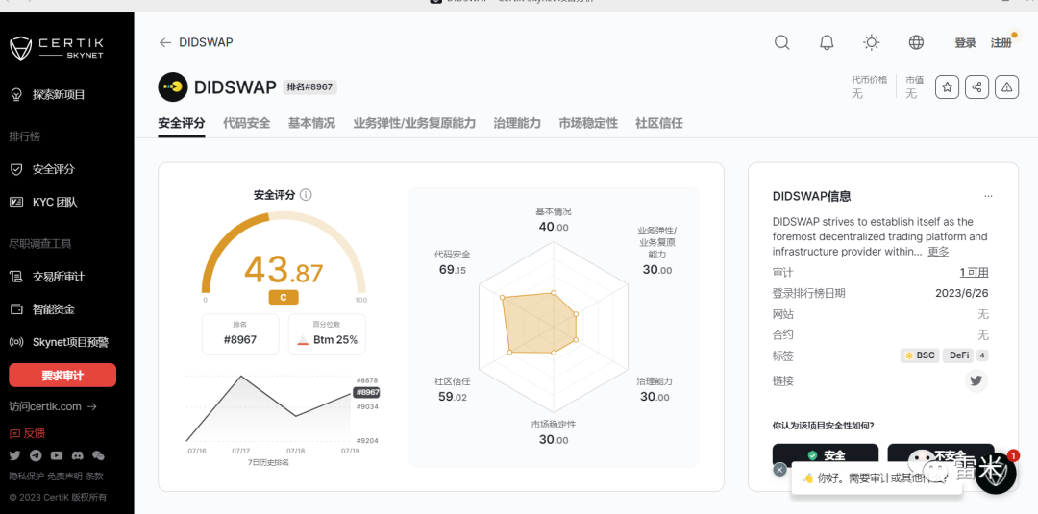Screen dimensions: 1038x514
Task: Toggle light mode sun icon
Action: click(x=871, y=42)
